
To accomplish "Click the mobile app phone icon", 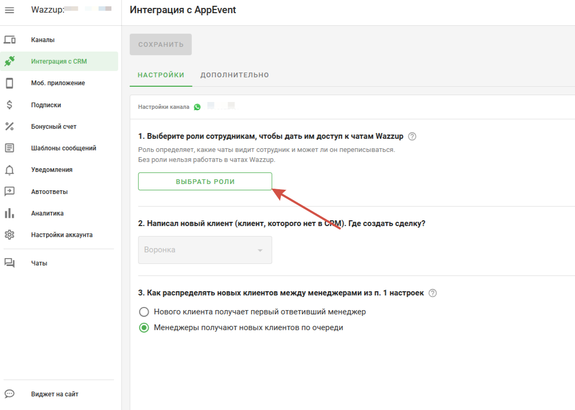I will click(9, 83).
